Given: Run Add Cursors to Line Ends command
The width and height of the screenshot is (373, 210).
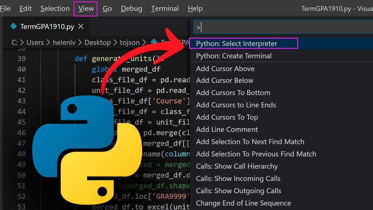Looking at the screenshot, I should (x=281, y=105).
